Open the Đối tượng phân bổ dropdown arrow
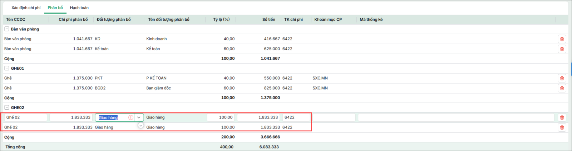572x151 pixels. (139, 117)
